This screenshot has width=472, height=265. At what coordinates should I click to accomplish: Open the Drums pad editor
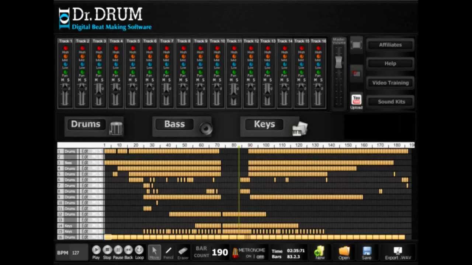[x=86, y=124]
